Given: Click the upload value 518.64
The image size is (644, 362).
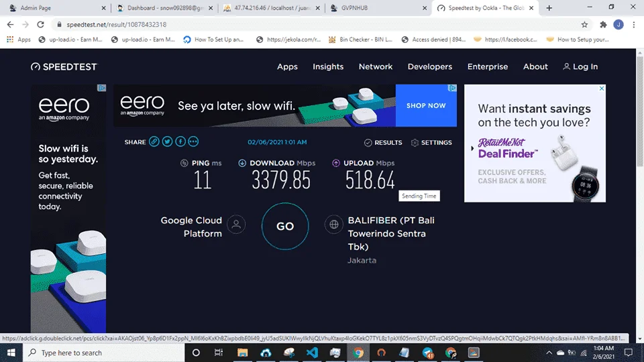Looking at the screenshot, I should click(370, 180).
